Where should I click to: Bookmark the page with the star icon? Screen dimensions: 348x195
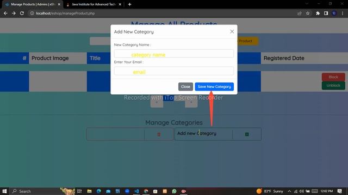pos(308,13)
